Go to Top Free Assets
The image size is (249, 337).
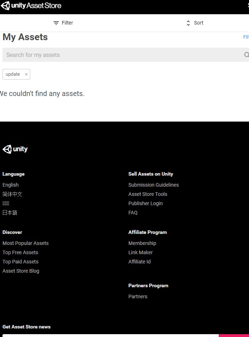(x=20, y=252)
